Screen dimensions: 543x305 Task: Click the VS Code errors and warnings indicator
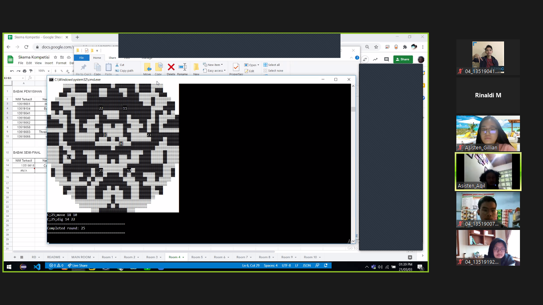pyautogui.click(x=56, y=265)
